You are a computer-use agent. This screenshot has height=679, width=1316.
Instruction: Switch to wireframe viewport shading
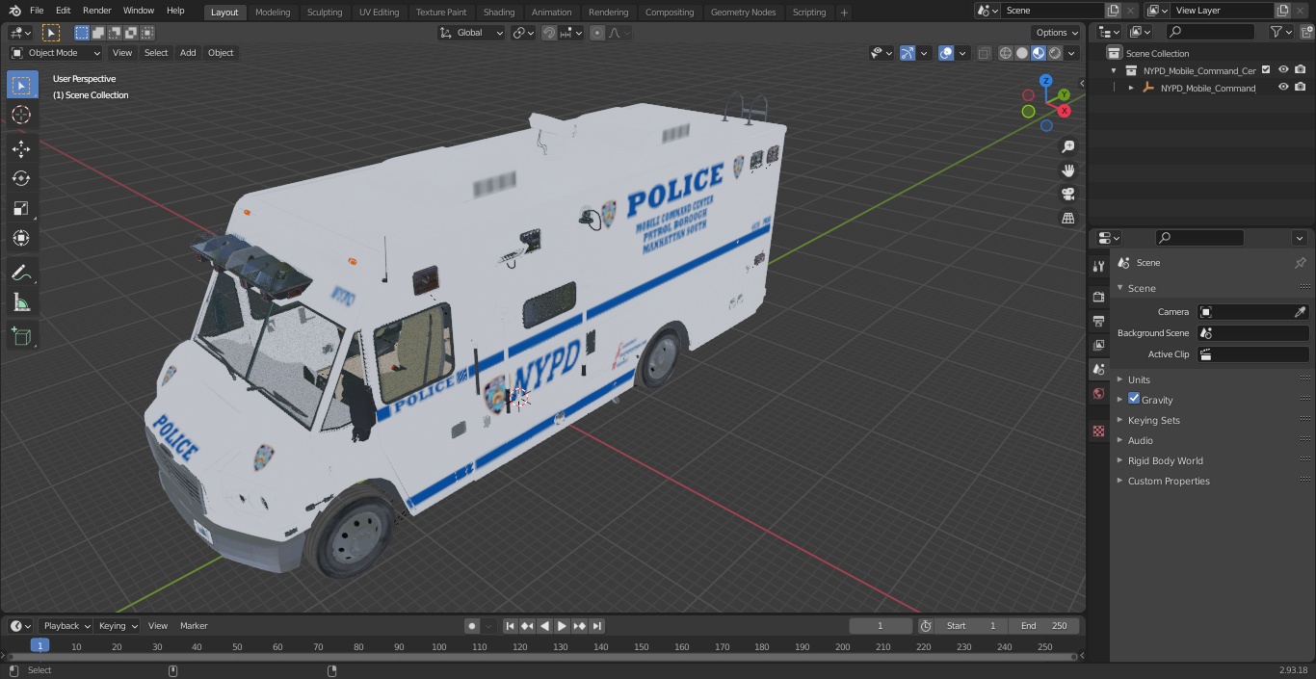click(1006, 53)
